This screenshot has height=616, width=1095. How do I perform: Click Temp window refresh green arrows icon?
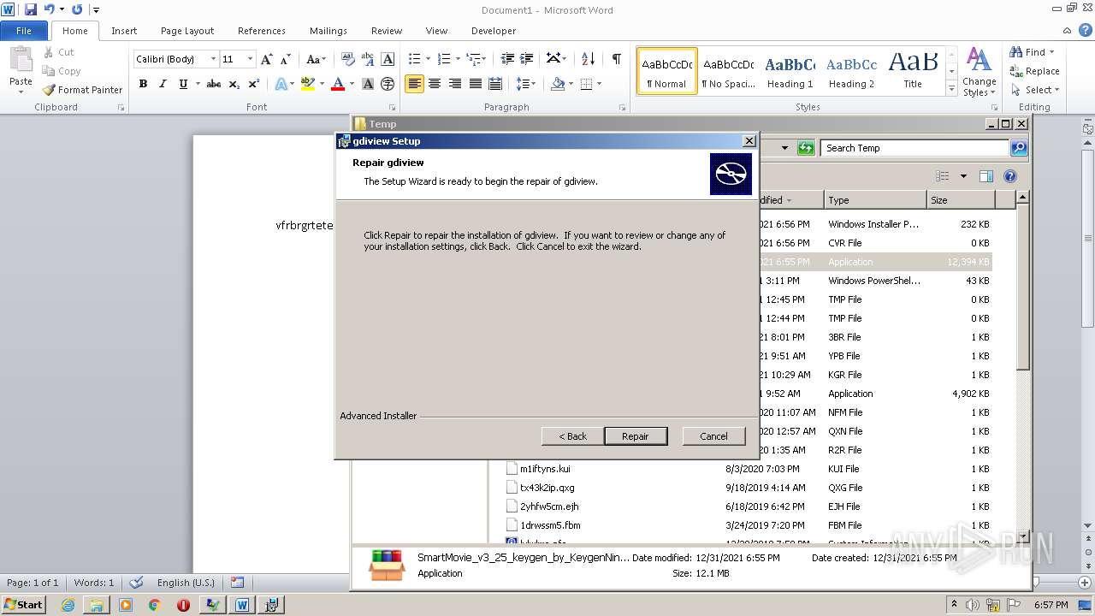[805, 148]
